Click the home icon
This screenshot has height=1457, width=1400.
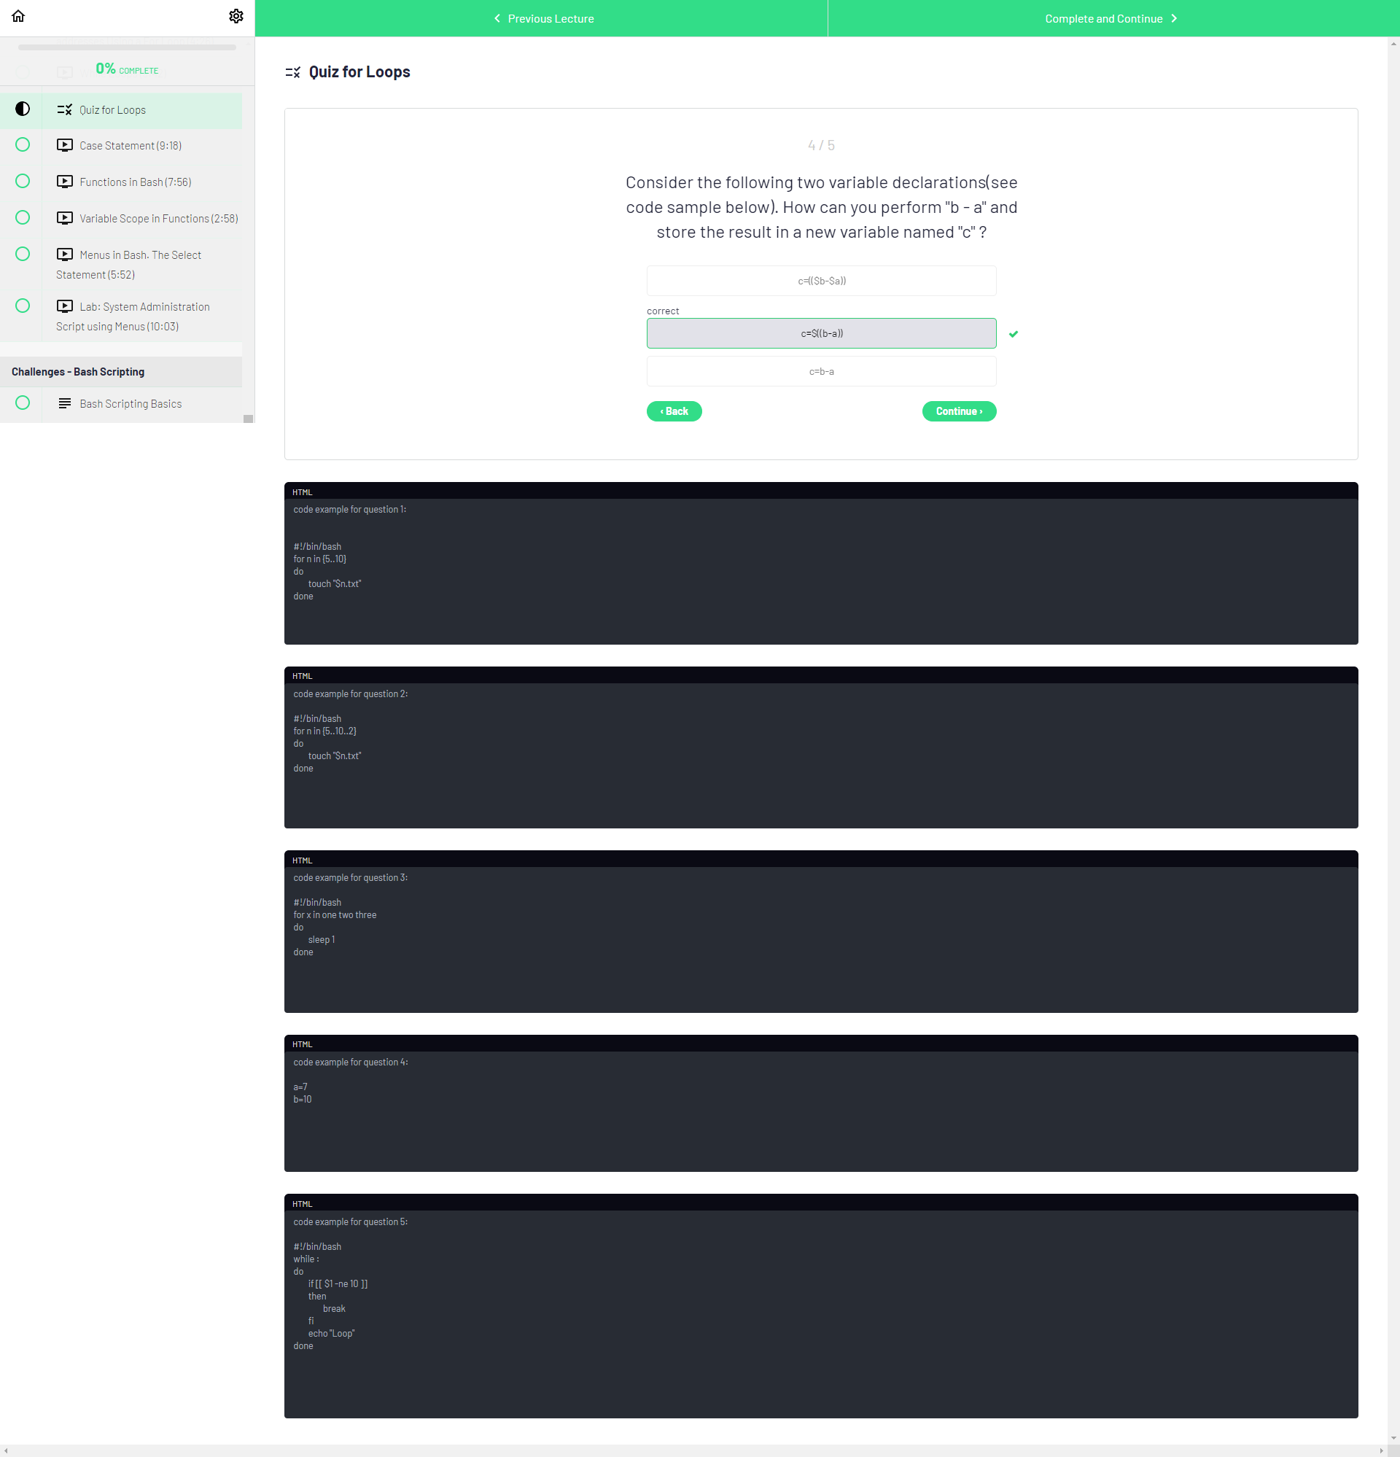[18, 16]
